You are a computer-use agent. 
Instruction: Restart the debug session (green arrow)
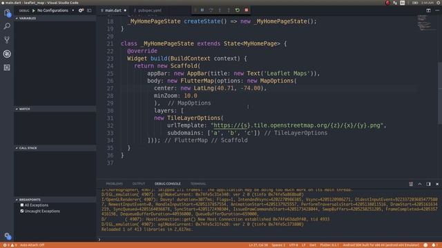(x=238, y=10)
